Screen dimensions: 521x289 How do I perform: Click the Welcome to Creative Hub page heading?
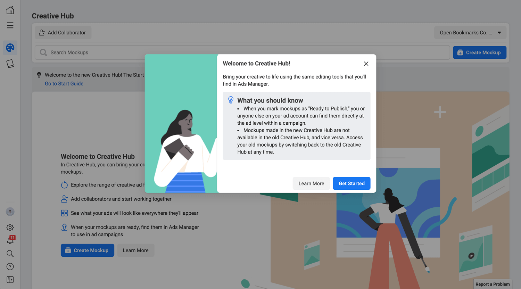click(x=98, y=157)
